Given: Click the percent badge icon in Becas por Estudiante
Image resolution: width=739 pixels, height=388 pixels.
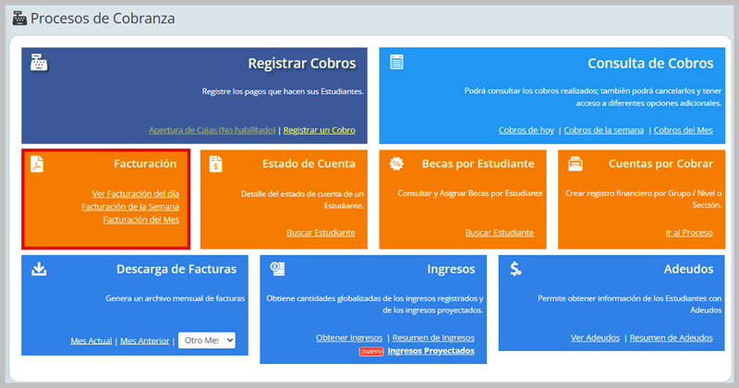Looking at the screenshot, I should (x=396, y=164).
